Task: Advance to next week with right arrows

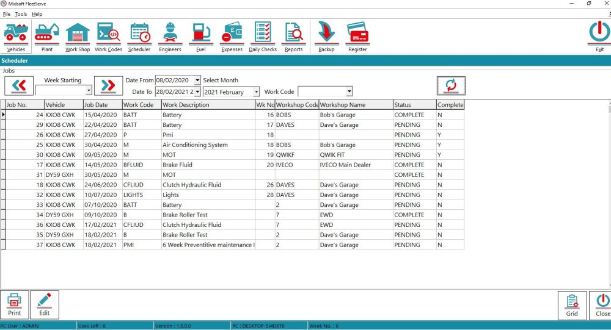Action: point(109,86)
